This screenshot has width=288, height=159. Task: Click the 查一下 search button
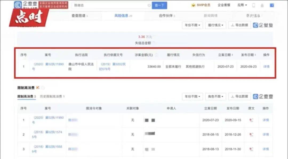[159, 5]
